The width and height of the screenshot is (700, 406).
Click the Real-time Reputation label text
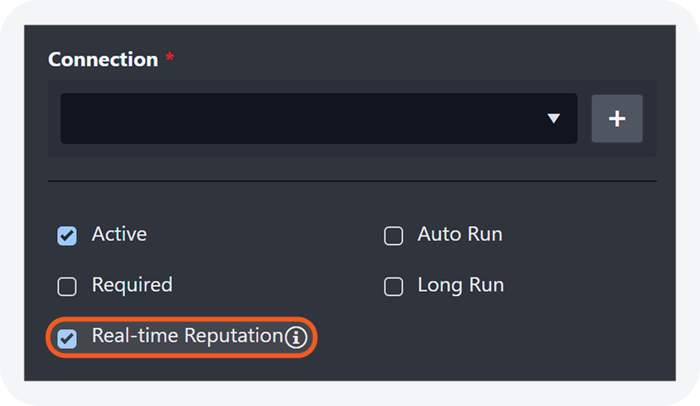tap(187, 336)
